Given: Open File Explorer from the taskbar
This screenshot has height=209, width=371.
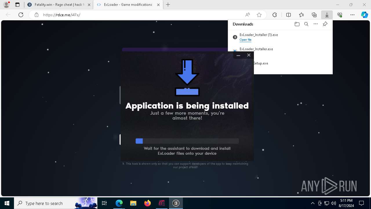Looking at the screenshot, I should tap(133, 203).
